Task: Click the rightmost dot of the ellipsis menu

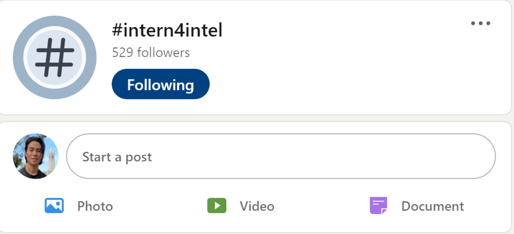Action: coord(488,23)
